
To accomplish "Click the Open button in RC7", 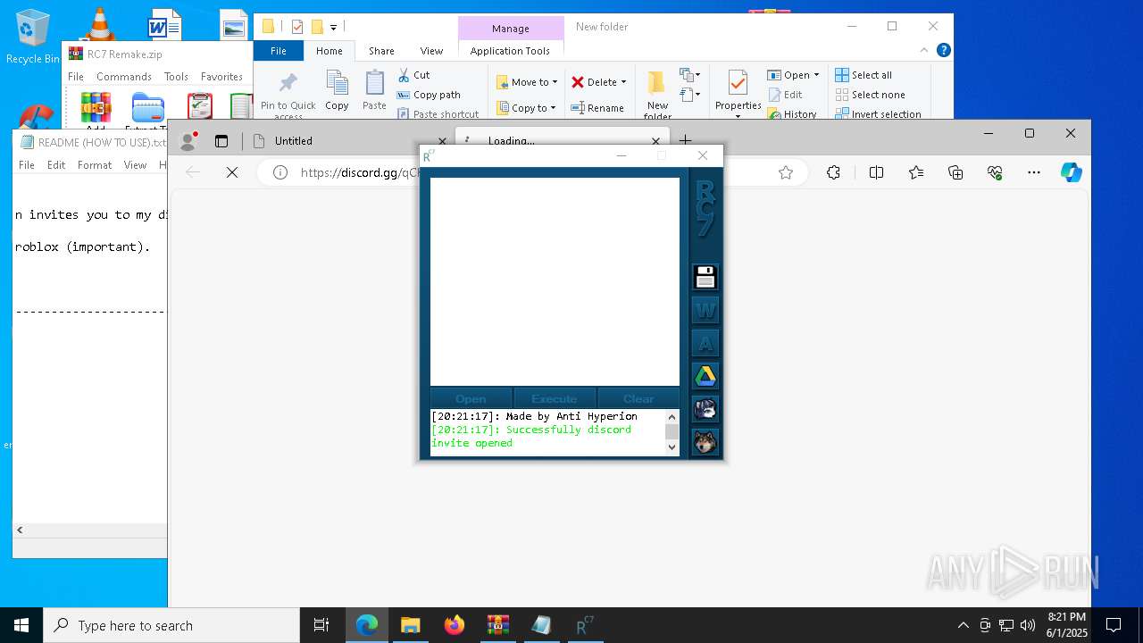I will tap(471, 398).
